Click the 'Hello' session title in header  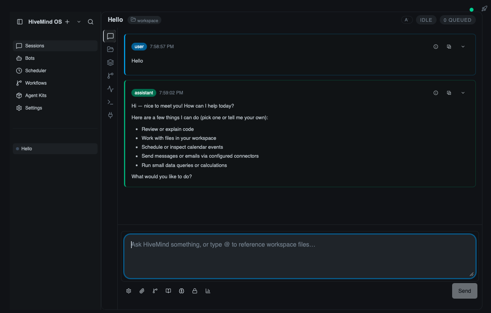[x=115, y=20]
